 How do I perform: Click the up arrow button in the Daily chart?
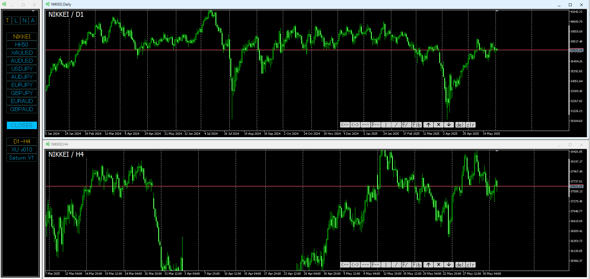pos(428,125)
